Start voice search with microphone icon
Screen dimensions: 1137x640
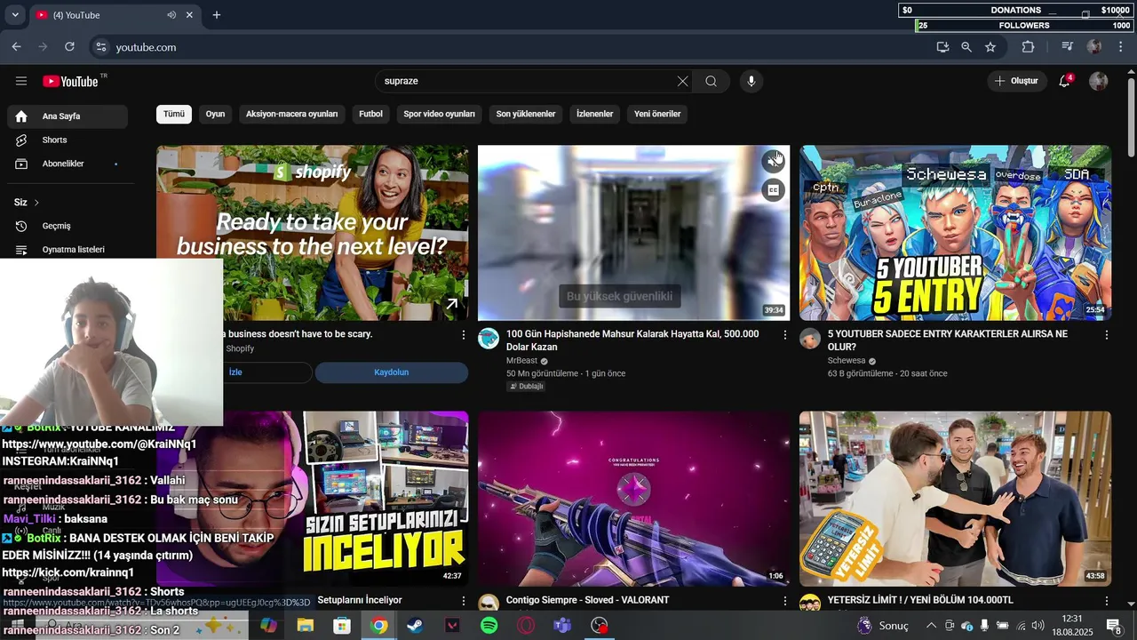pyautogui.click(x=751, y=81)
